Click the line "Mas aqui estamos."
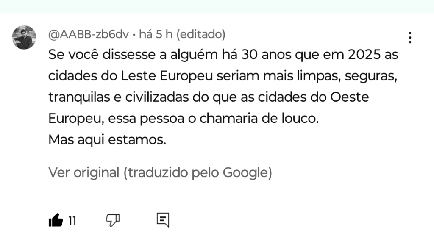434x247 pixels. [x=107, y=139]
